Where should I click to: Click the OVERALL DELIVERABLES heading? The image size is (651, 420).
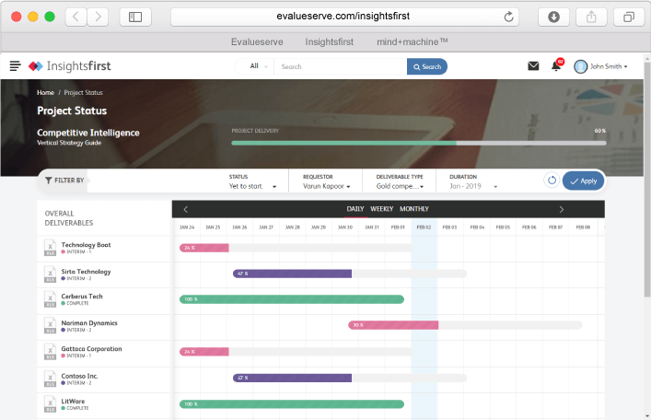pos(69,218)
